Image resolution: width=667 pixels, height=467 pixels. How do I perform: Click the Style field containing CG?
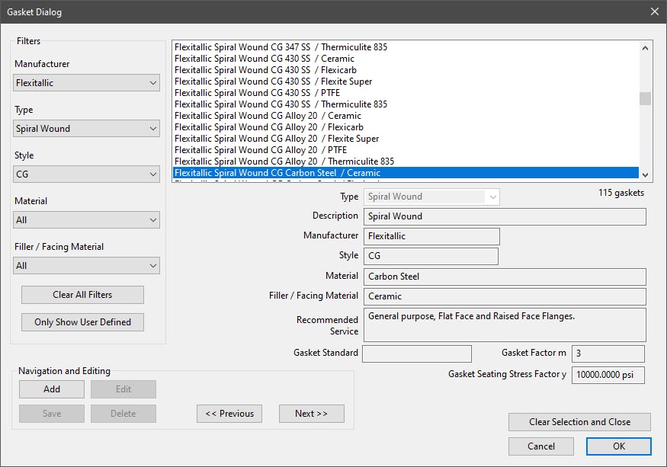click(431, 256)
